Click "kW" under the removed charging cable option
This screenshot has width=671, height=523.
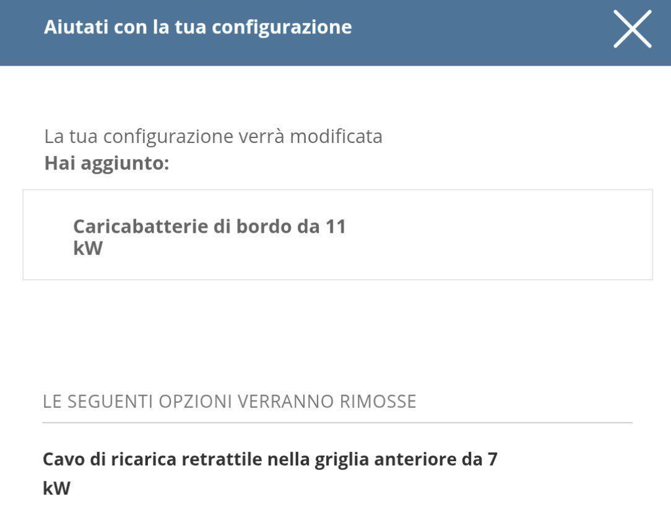click(x=56, y=488)
